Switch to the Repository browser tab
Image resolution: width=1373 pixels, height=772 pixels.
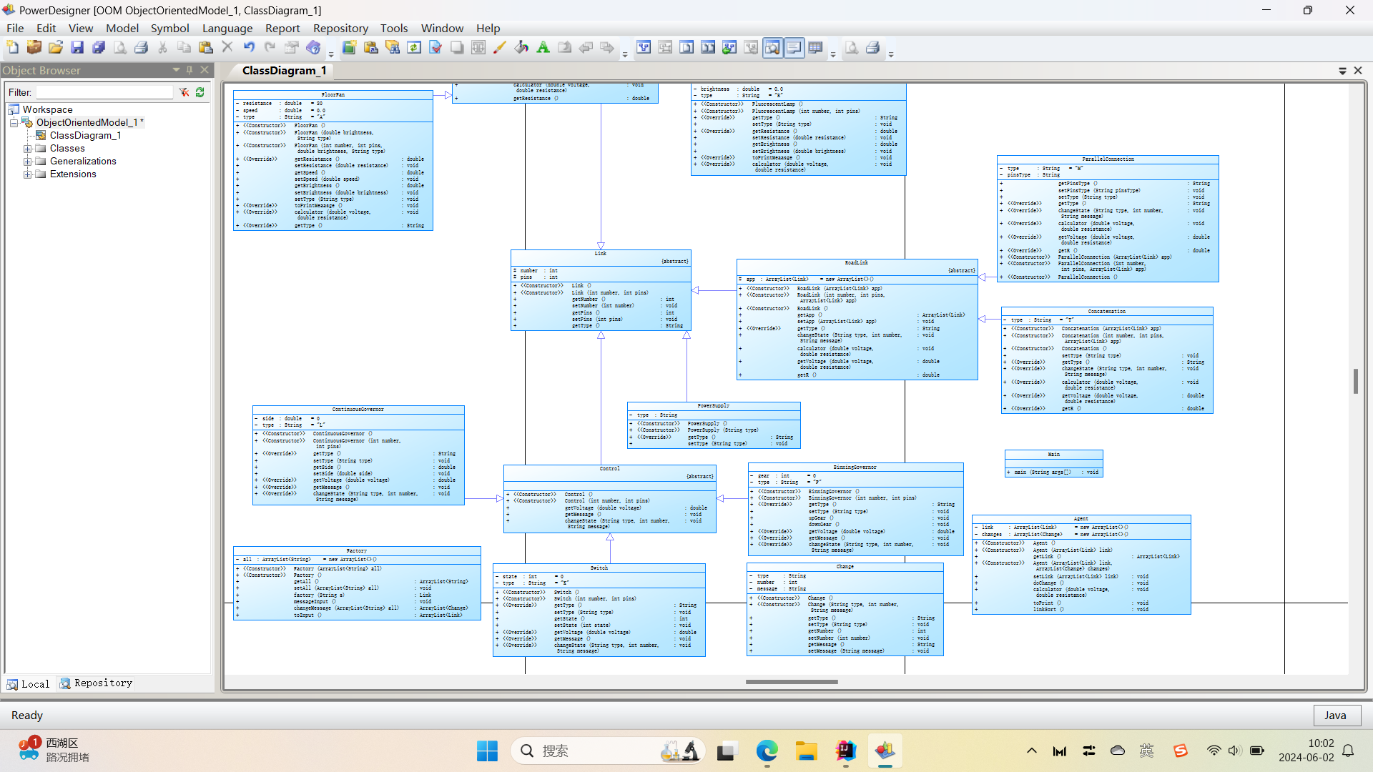pyautogui.click(x=97, y=683)
